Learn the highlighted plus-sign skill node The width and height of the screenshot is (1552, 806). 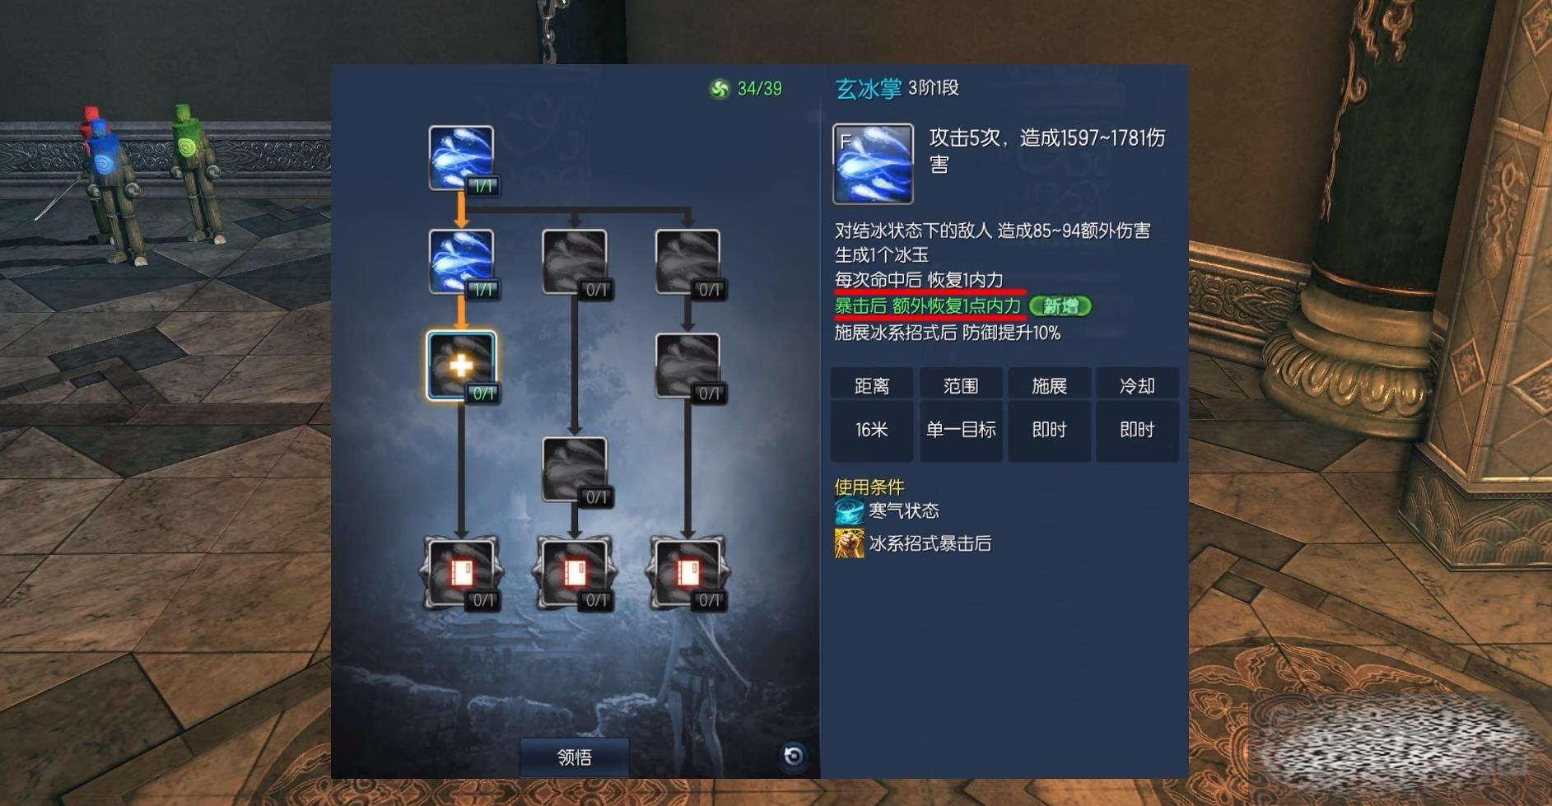[x=461, y=366]
